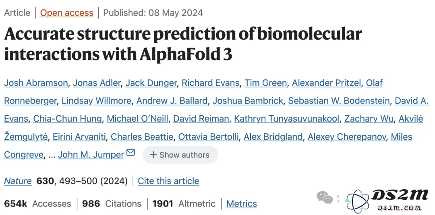Click Cite this article

168,181
